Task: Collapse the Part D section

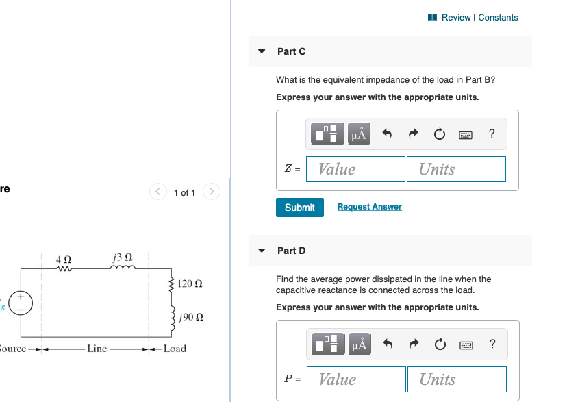Action: pyautogui.click(x=262, y=251)
